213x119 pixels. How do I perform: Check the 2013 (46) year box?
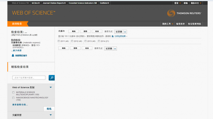pos(85,41)
